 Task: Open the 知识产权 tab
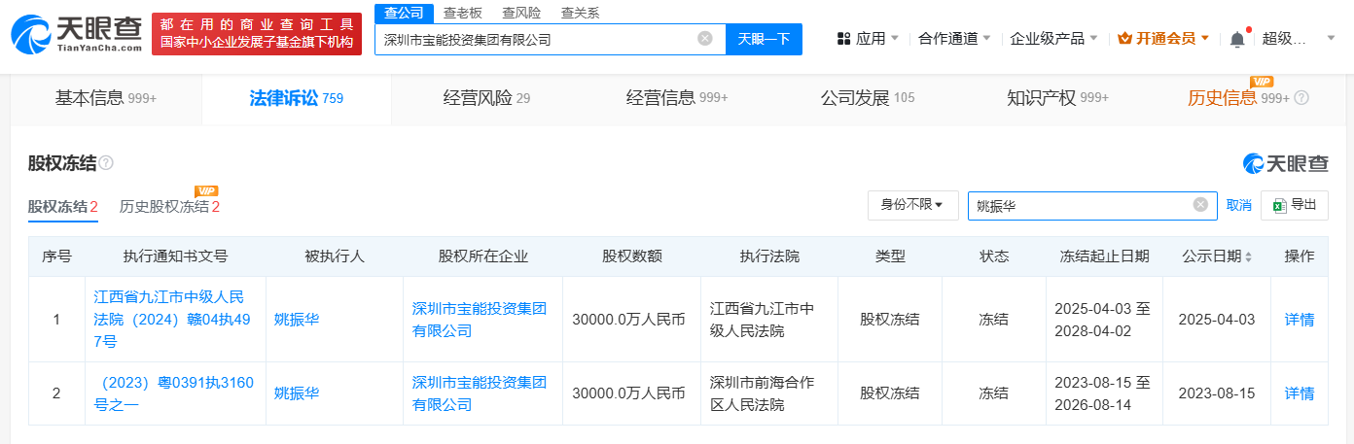pyautogui.click(x=1058, y=98)
